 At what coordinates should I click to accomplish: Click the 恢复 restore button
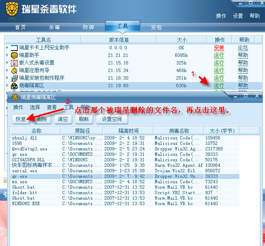(x=21, y=119)
